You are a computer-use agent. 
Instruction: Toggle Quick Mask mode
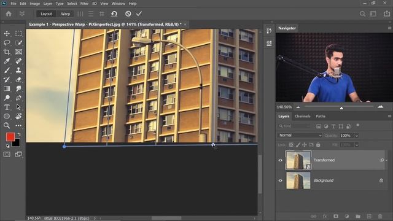7,154
